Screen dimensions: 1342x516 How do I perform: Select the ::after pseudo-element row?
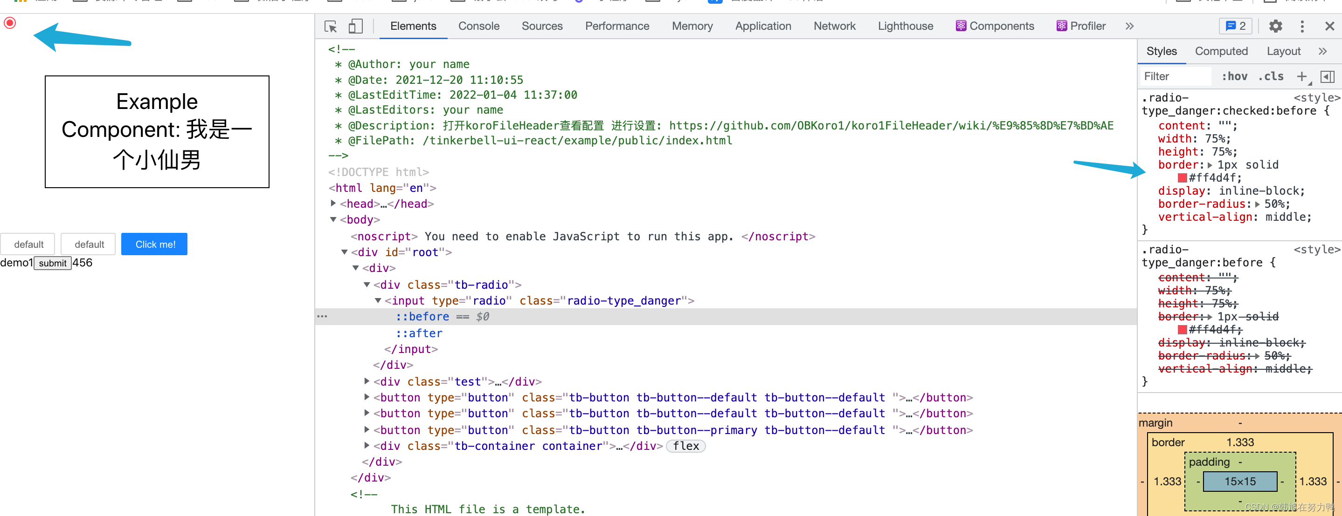tap(419, 333)
